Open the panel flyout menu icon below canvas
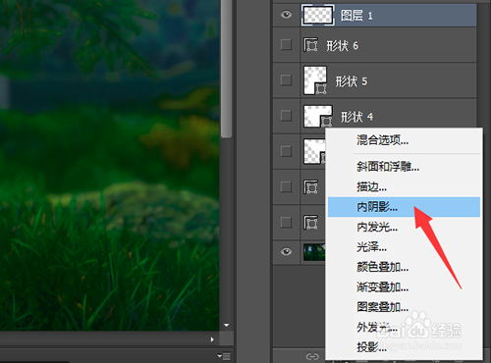491x363 pixels. (224, 355)
